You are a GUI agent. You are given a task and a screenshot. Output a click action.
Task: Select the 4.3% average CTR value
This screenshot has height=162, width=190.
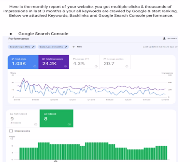click(79, 63)
